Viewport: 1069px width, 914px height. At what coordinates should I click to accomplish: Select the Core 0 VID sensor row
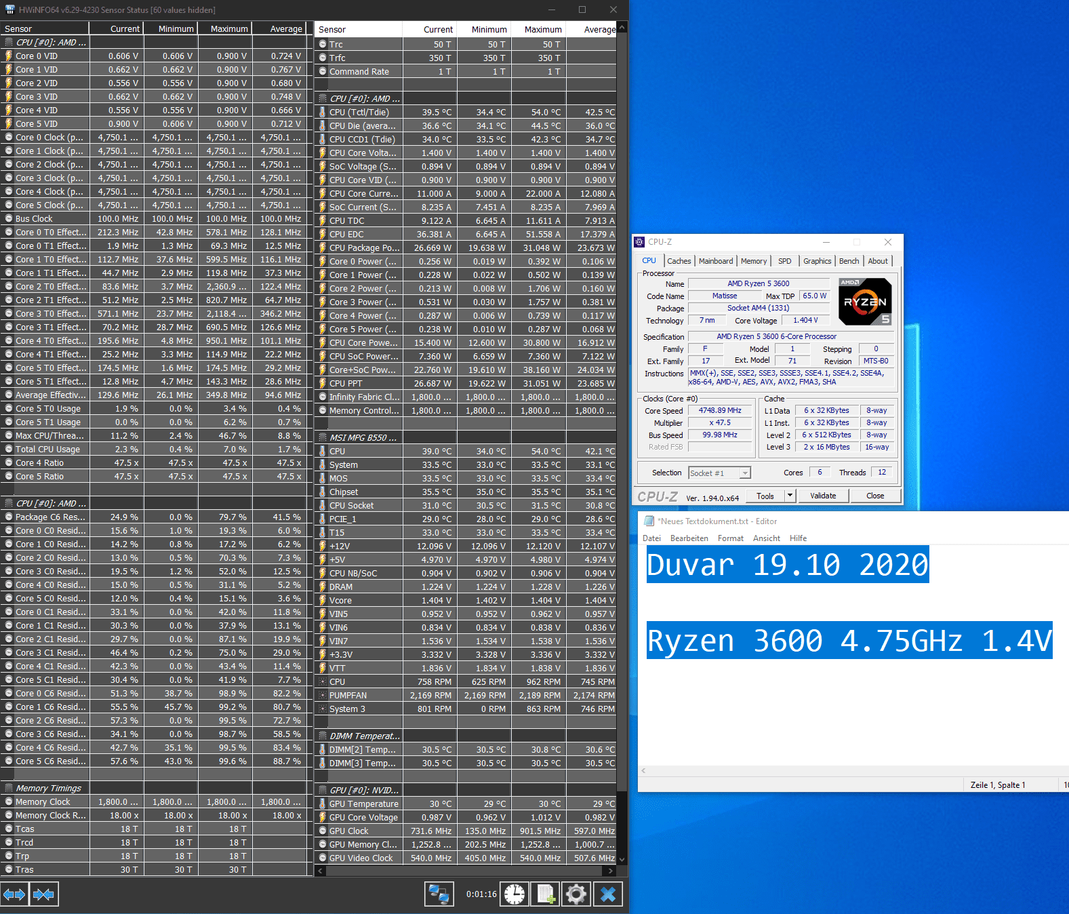(155, 56)
